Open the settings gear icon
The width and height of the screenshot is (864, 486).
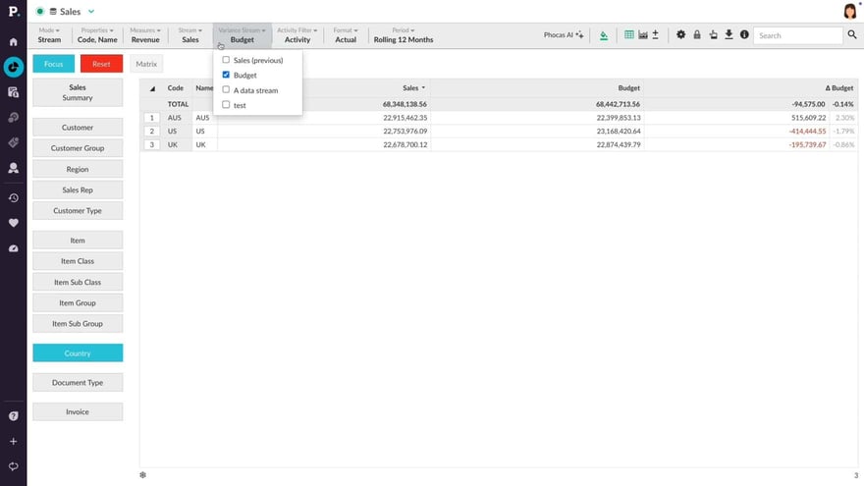[x=680, y=35]
